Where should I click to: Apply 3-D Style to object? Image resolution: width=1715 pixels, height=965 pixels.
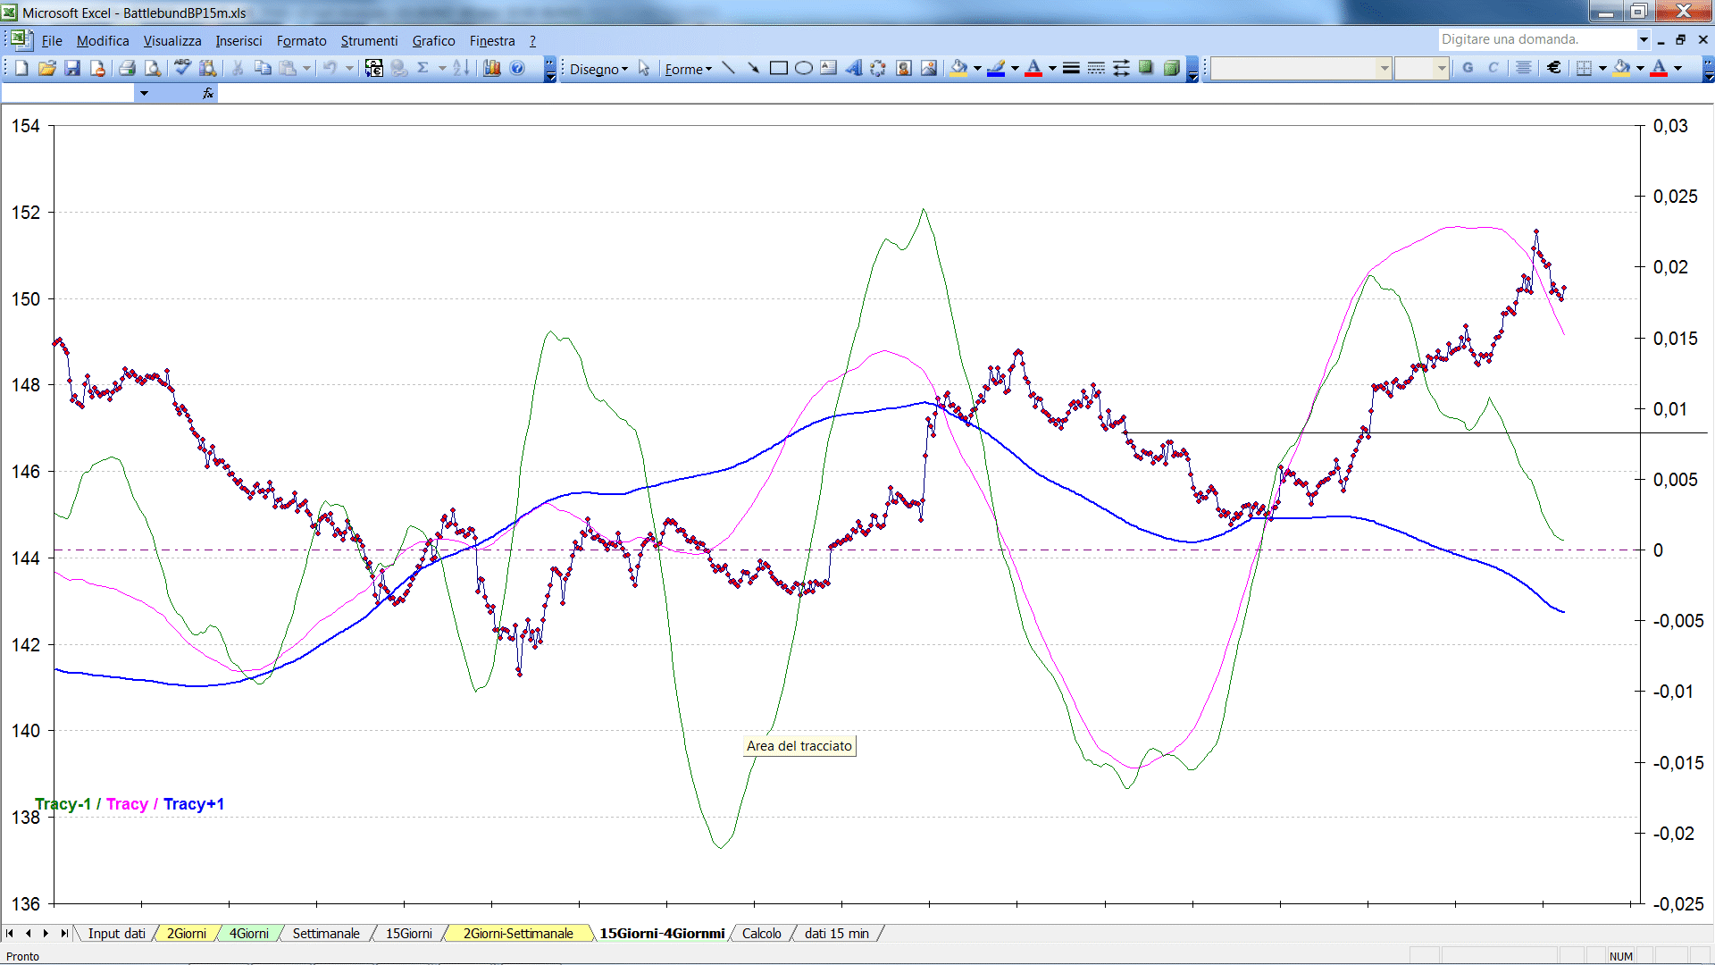[1172, 68]
